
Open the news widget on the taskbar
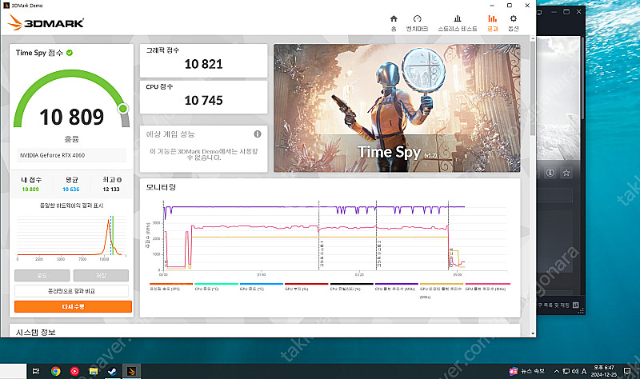(527, 371)
